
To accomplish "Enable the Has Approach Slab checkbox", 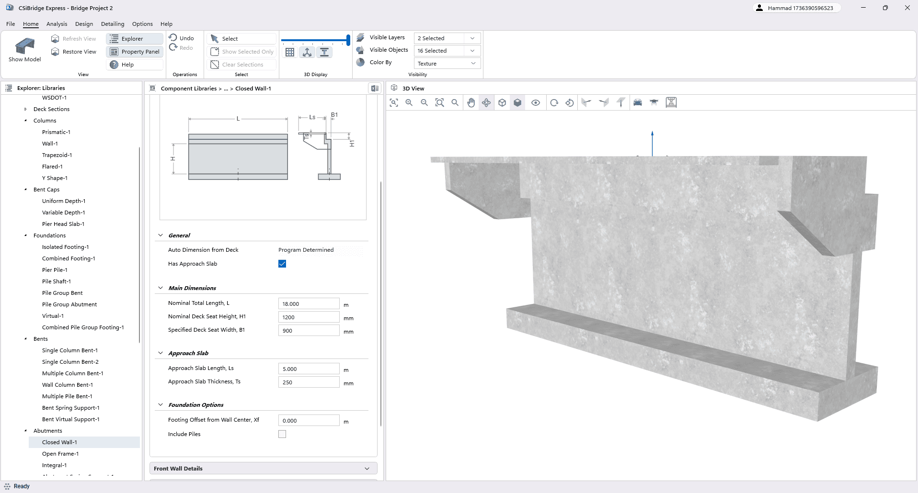I will tap(282, 263).
